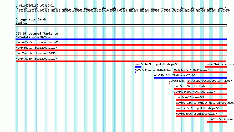Click the ruler's right arrow end
The width and height of the screenshot is (234, 132).
[226, 8]
